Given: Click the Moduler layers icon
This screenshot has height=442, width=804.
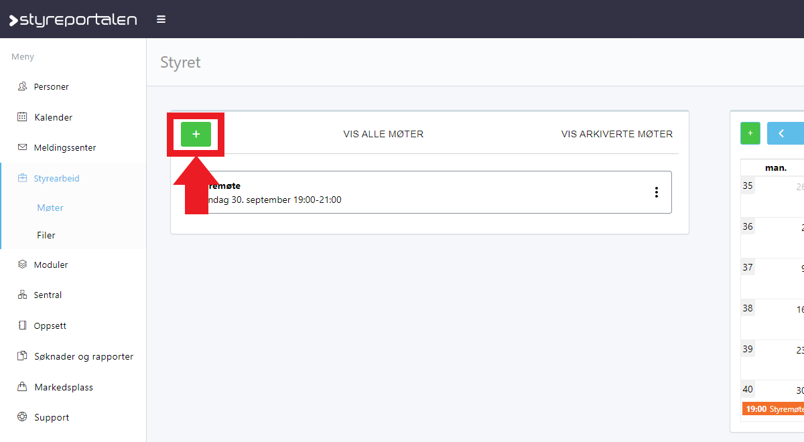Looking at the screenshot, I should click(22, 265).
